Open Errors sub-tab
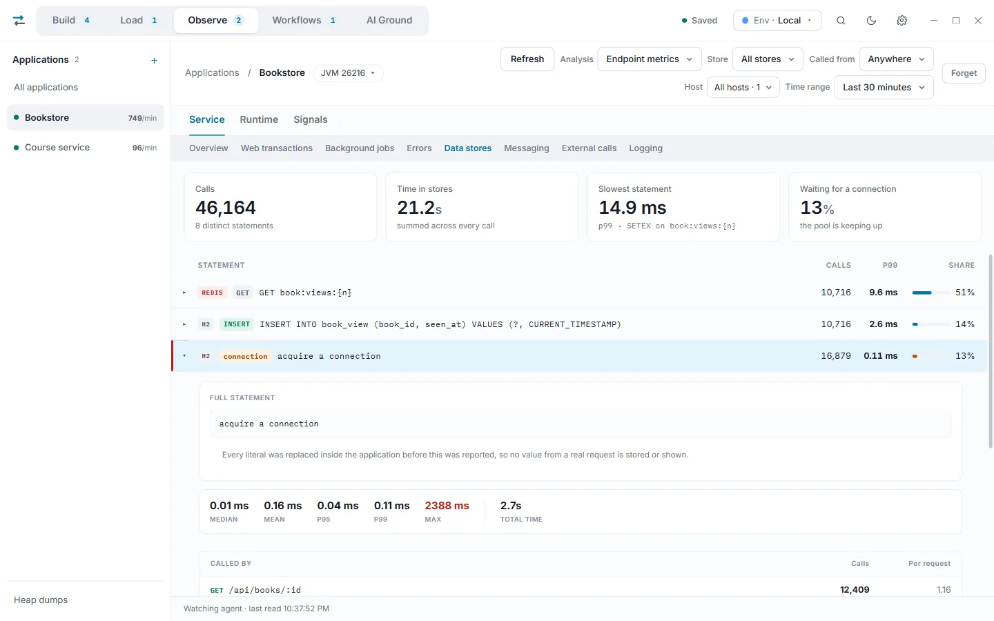 (x=419, y=148)
